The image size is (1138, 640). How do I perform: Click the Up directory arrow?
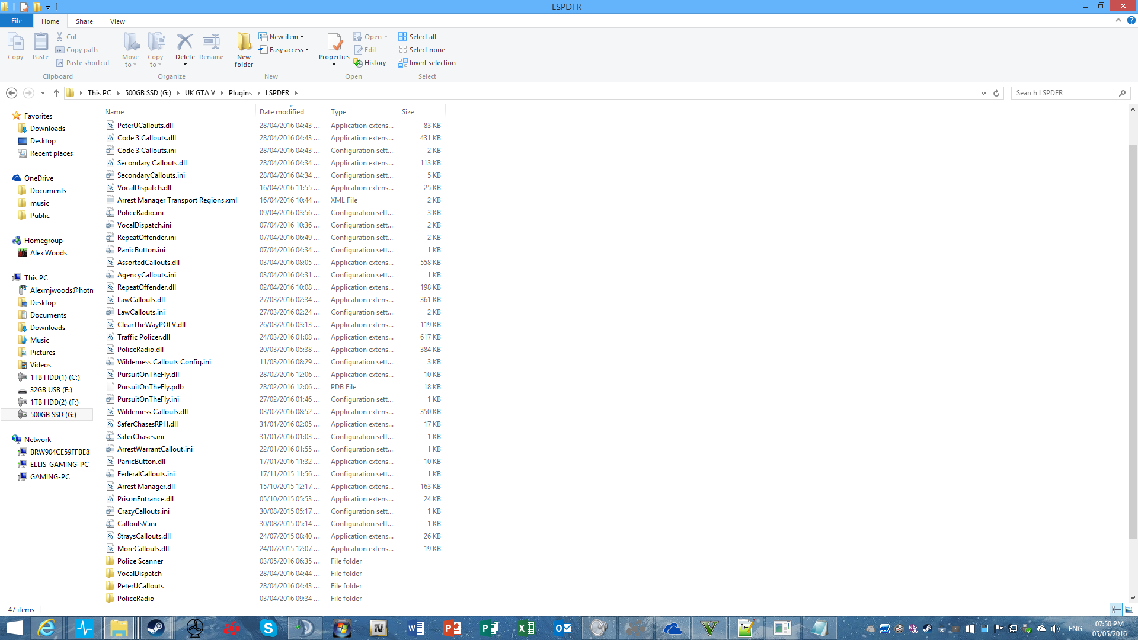pyautogui.click(x=56, y=93)
